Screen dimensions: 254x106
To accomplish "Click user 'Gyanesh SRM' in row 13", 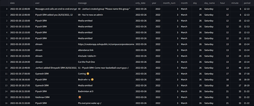I will click(55, 85).
